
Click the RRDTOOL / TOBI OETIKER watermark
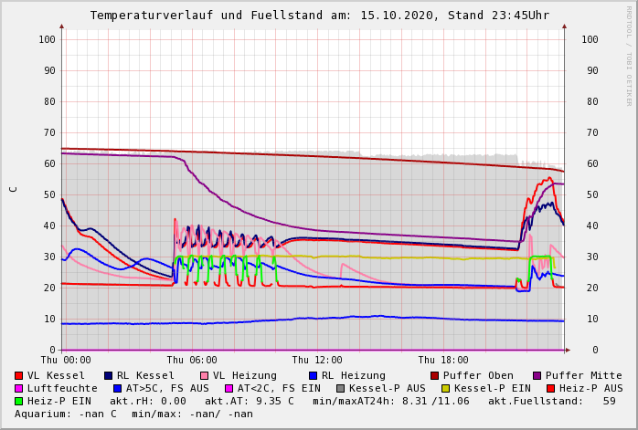pos(628,55)
